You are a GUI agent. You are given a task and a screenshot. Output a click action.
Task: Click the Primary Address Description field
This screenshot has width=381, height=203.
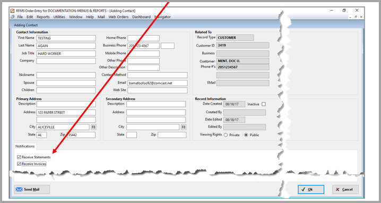click(66, 104)
